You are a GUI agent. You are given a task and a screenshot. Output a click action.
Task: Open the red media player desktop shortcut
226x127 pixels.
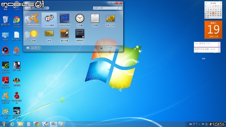[x=6, y=51]
